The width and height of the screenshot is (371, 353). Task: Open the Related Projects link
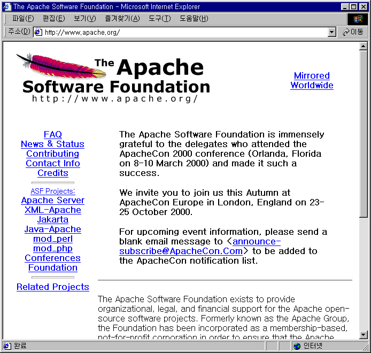pos(53,287)
